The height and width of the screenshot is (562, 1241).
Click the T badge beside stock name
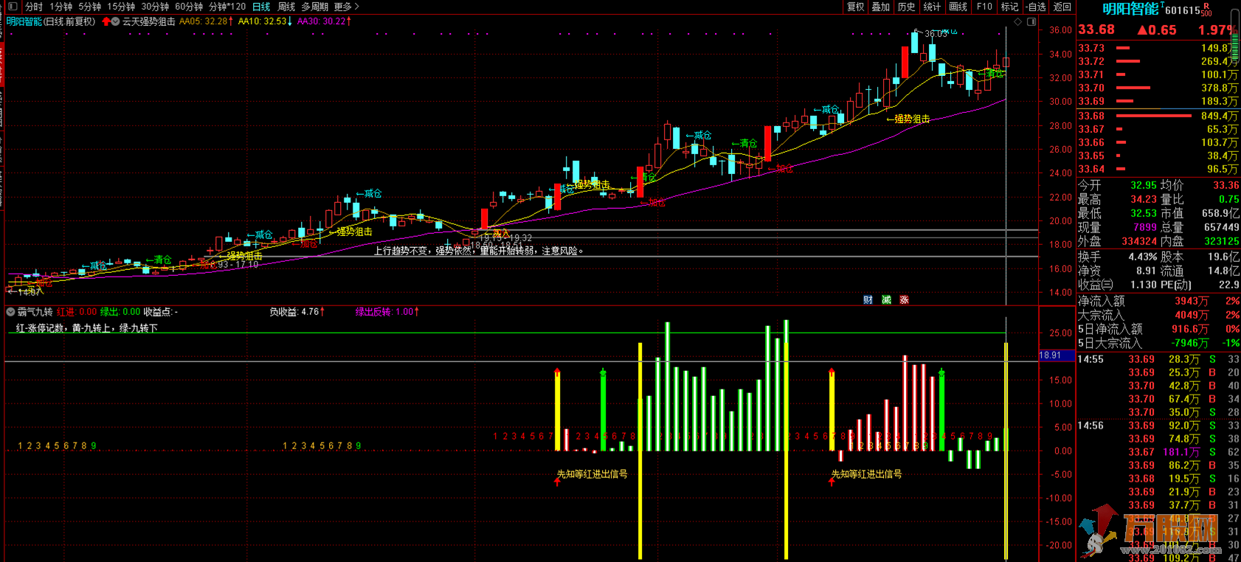(1162, 5)
